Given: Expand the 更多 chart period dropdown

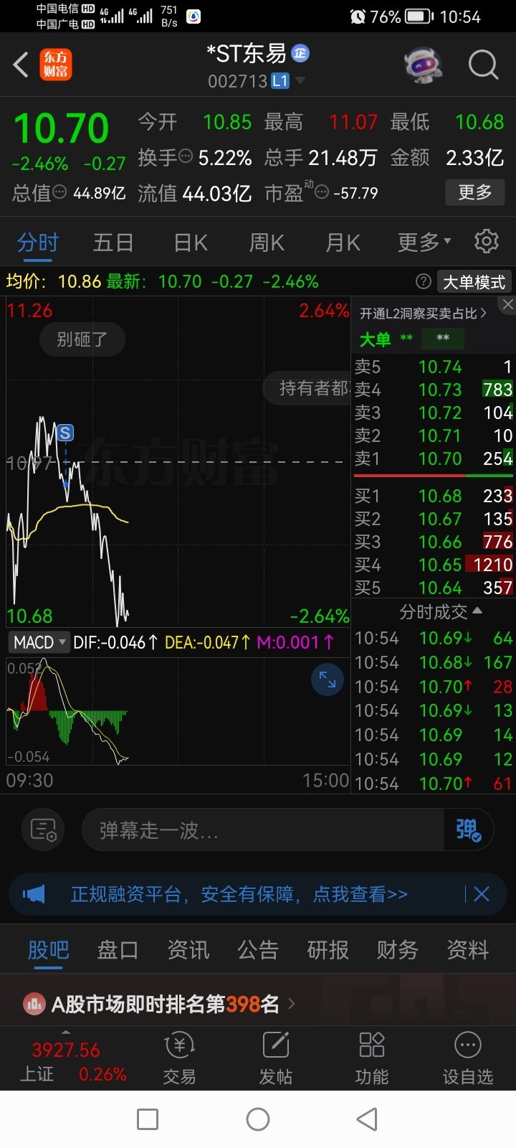Looking at the screenshot, I should click(x=424, y=243).
